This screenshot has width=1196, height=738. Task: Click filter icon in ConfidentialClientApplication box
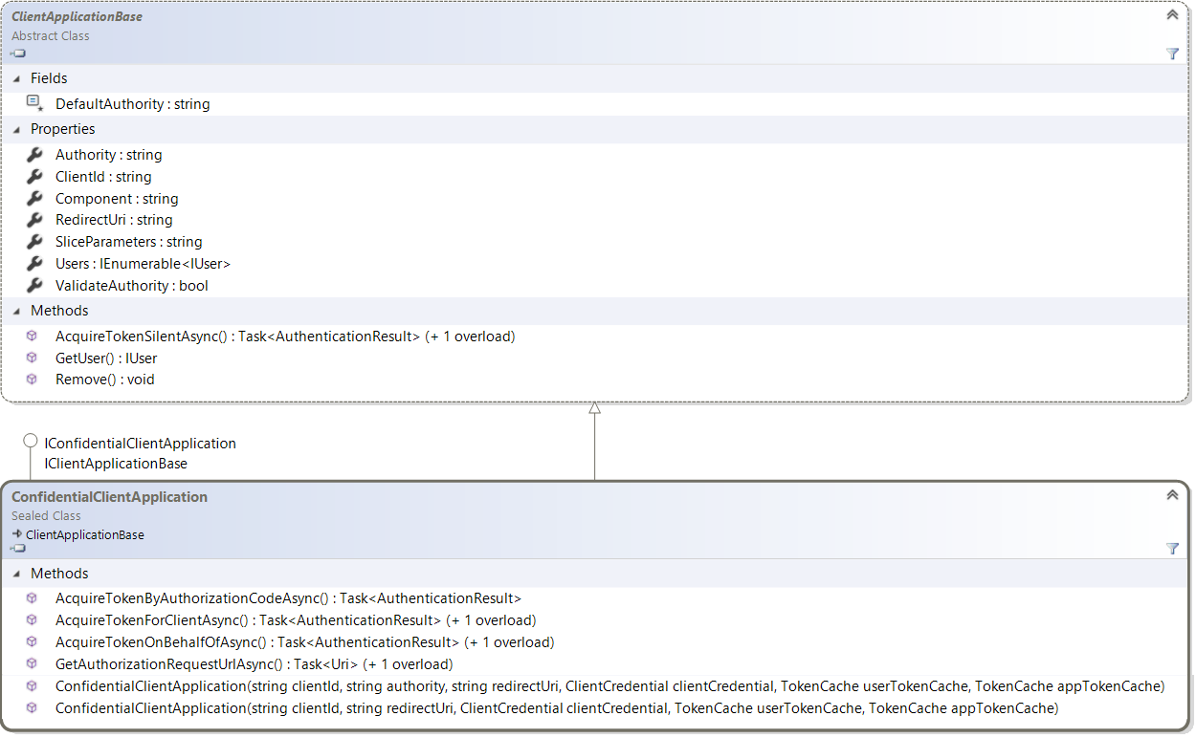click(x=1173, y=549)
